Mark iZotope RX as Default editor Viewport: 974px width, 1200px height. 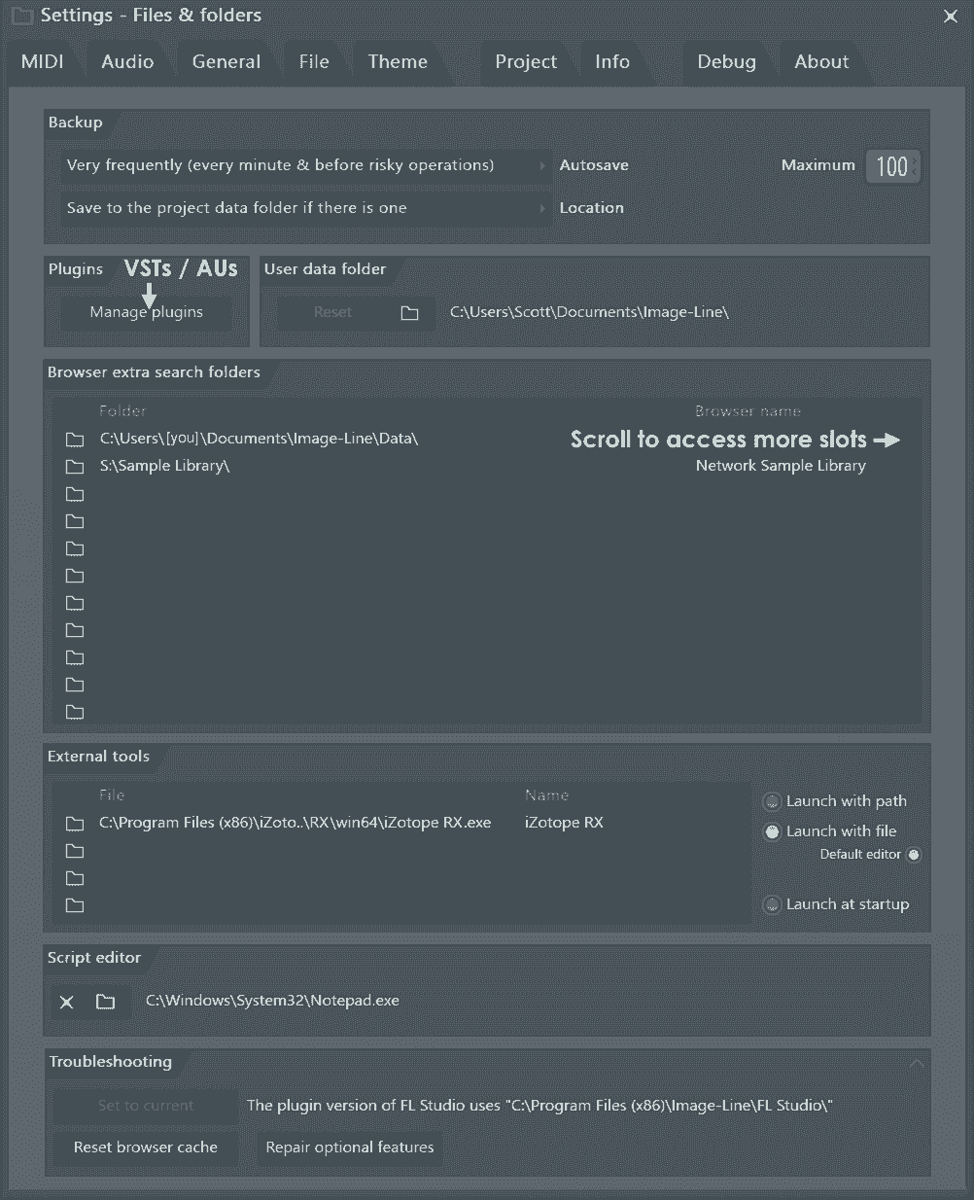(x=912, y=854)
